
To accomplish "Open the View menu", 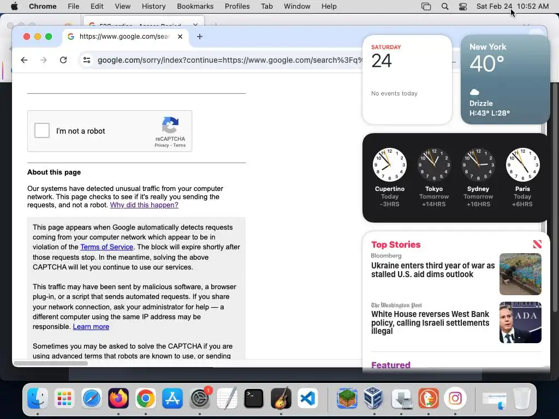I will 123,6.
